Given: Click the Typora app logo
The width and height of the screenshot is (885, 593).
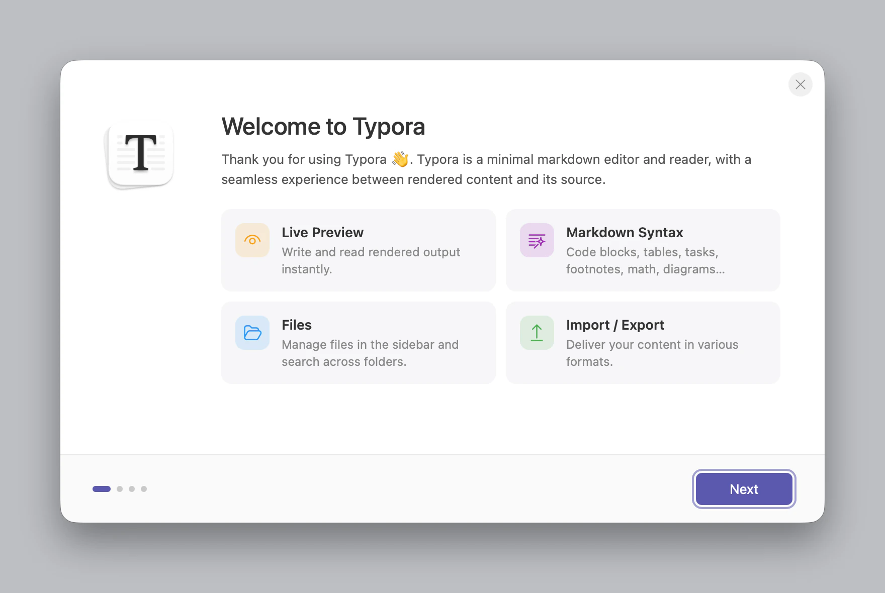Looking at the screenshot, I should 140,156.
